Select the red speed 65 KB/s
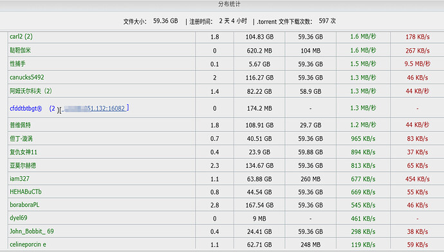This screenshot has height=252, width=444. pyautogui.click(x=418, y=165)
